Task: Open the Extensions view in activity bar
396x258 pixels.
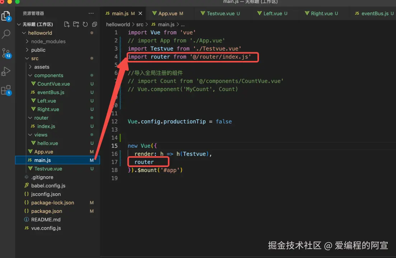Action: click(6, 90)
